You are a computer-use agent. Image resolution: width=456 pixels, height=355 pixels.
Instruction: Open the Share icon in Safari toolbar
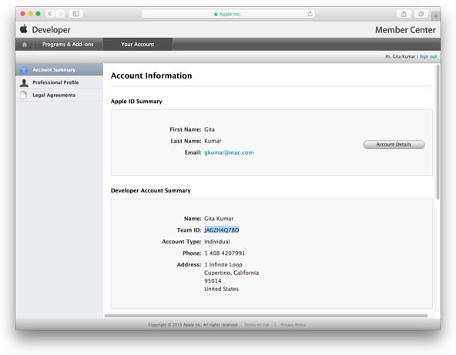[404, 14]
